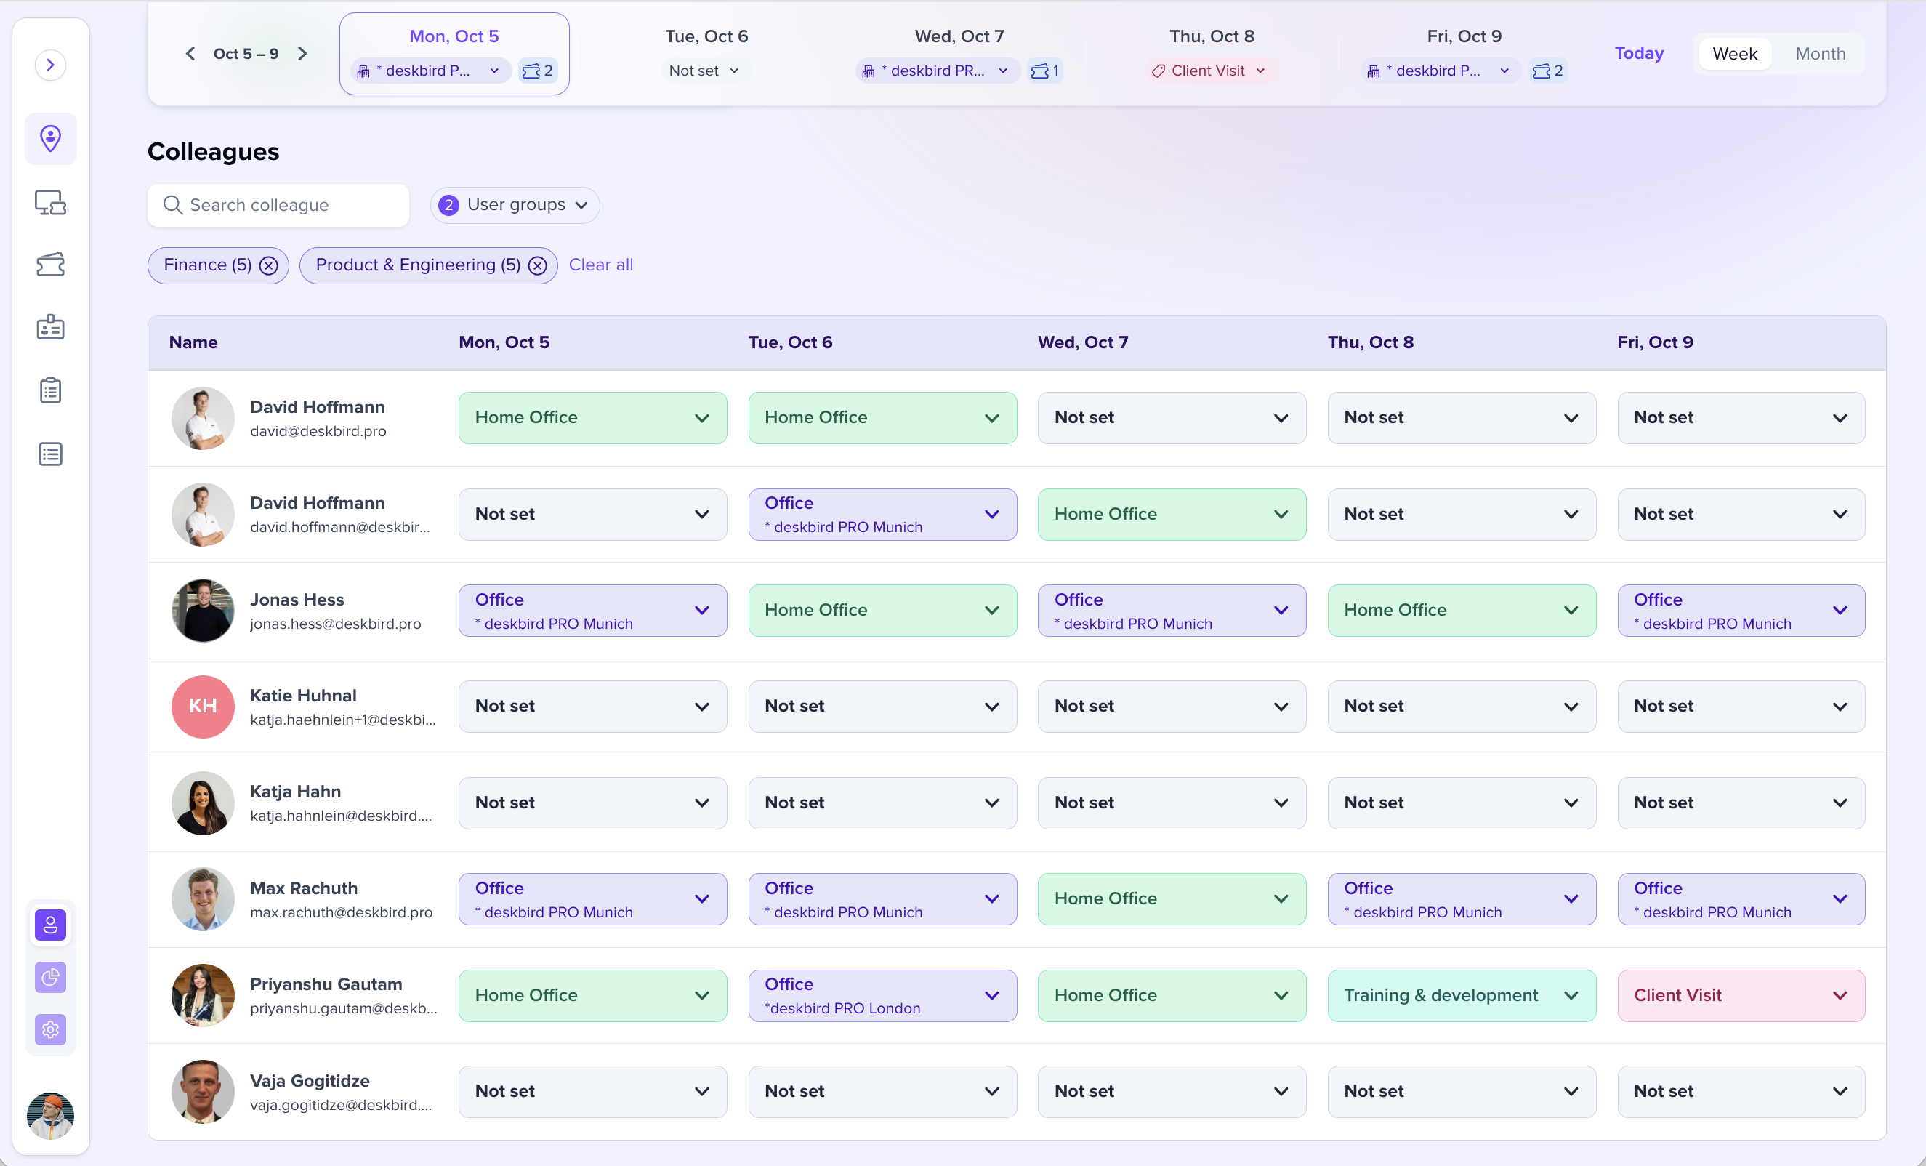Click the Search colleague input field
The image size is (1926, 1166).
pyautogui.click(x=278, y=205)
